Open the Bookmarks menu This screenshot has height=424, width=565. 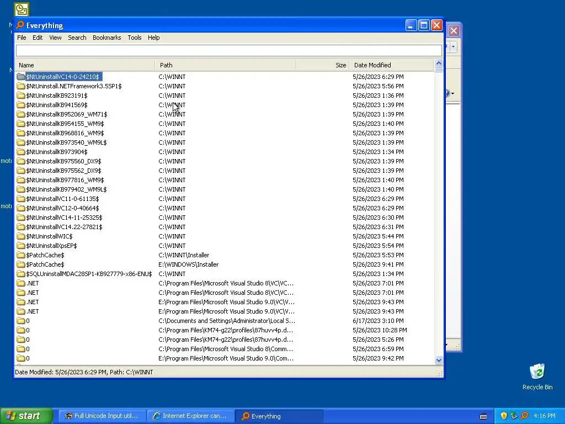pos(106,38)
